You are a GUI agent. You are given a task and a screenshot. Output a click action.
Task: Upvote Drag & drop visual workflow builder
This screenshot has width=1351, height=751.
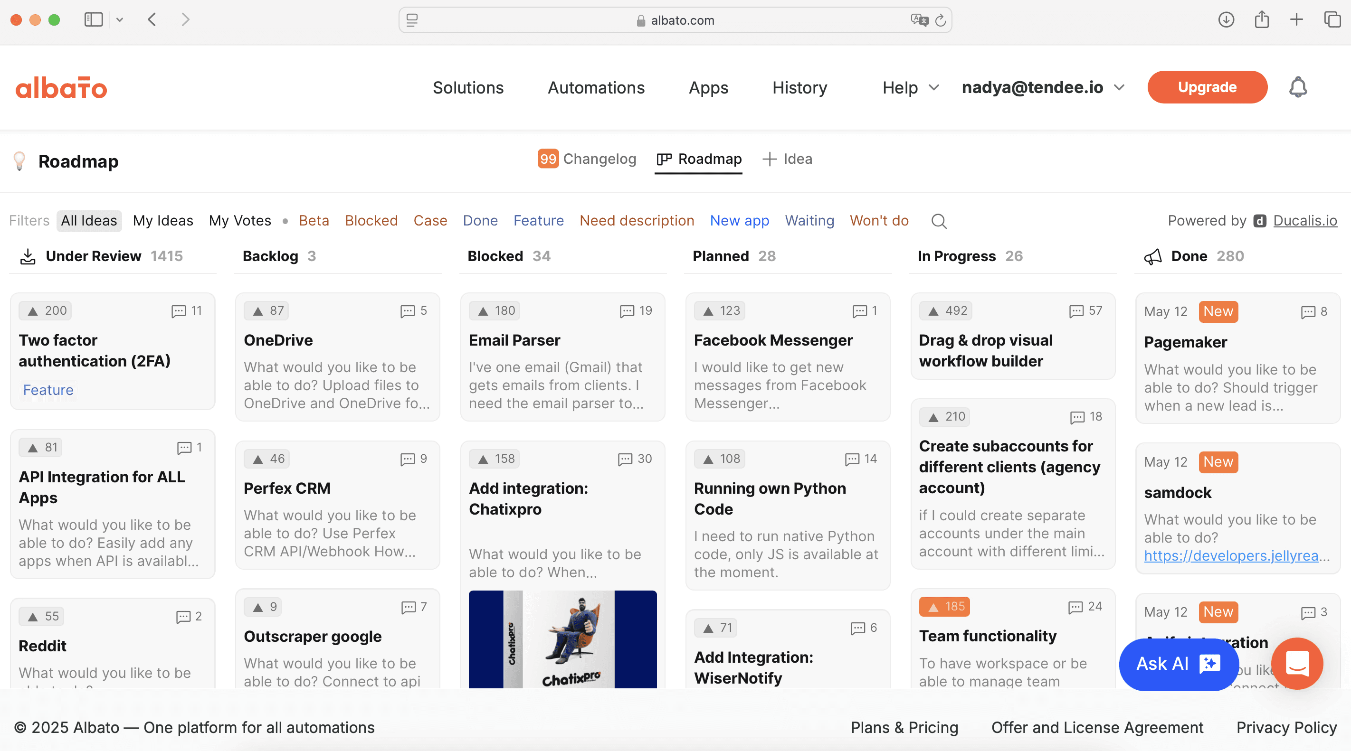(945, 311)
